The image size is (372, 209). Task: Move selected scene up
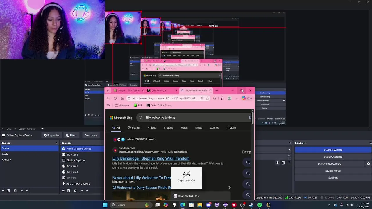(22, 190)
